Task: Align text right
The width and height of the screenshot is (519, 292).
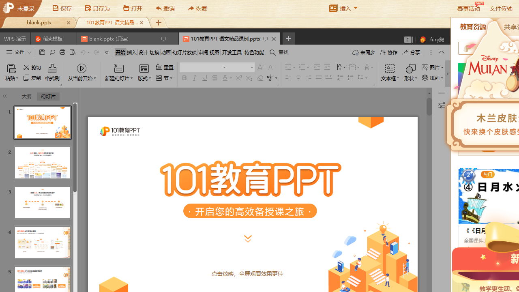Action: (309, 78)
